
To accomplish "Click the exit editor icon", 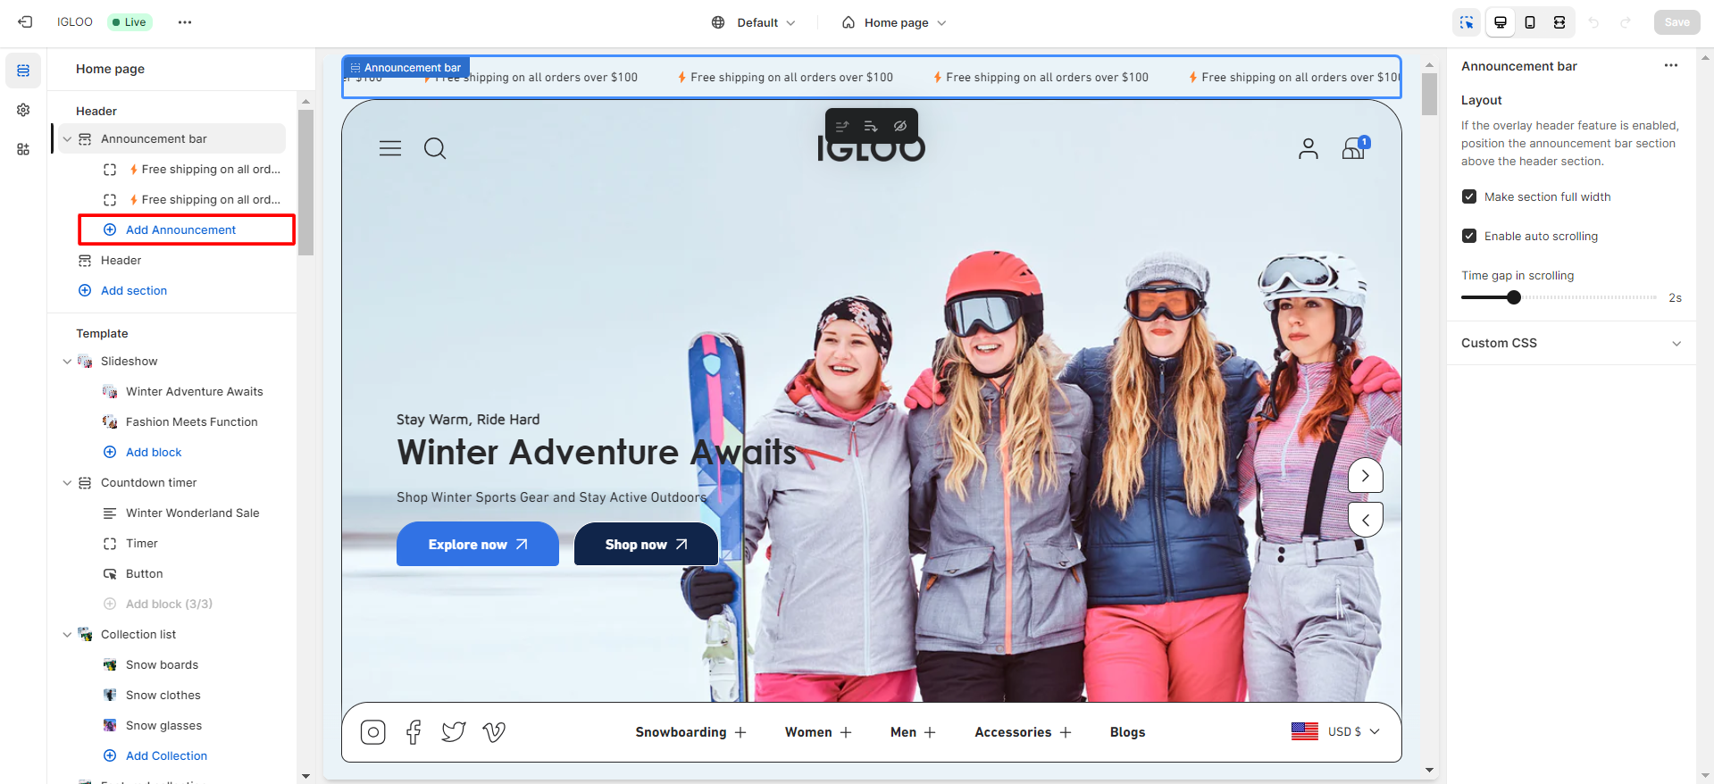I will click(25, 22).
